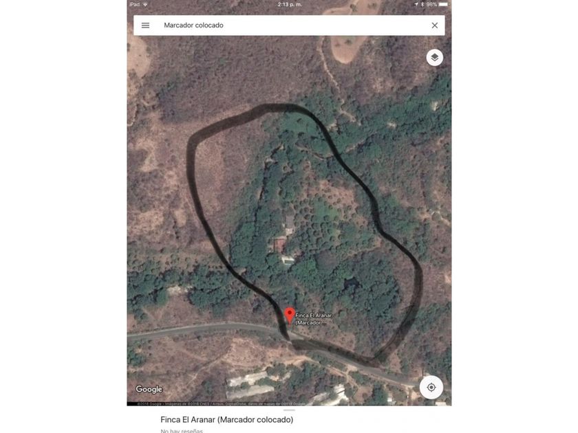The height and width of the screenshot is (433, 578).
Task: Open the map layers button
Action: [x=435, y=58]
